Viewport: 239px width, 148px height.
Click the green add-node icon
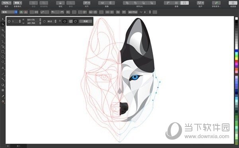(x=21, y=12)
